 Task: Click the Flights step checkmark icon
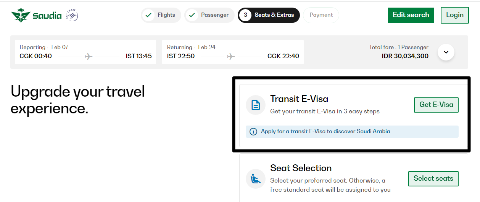point(148,15)
